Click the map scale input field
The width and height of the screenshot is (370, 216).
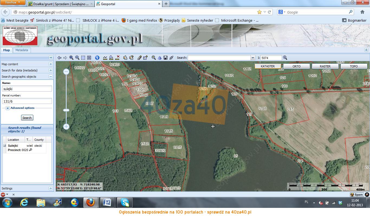tap(271, 58)
